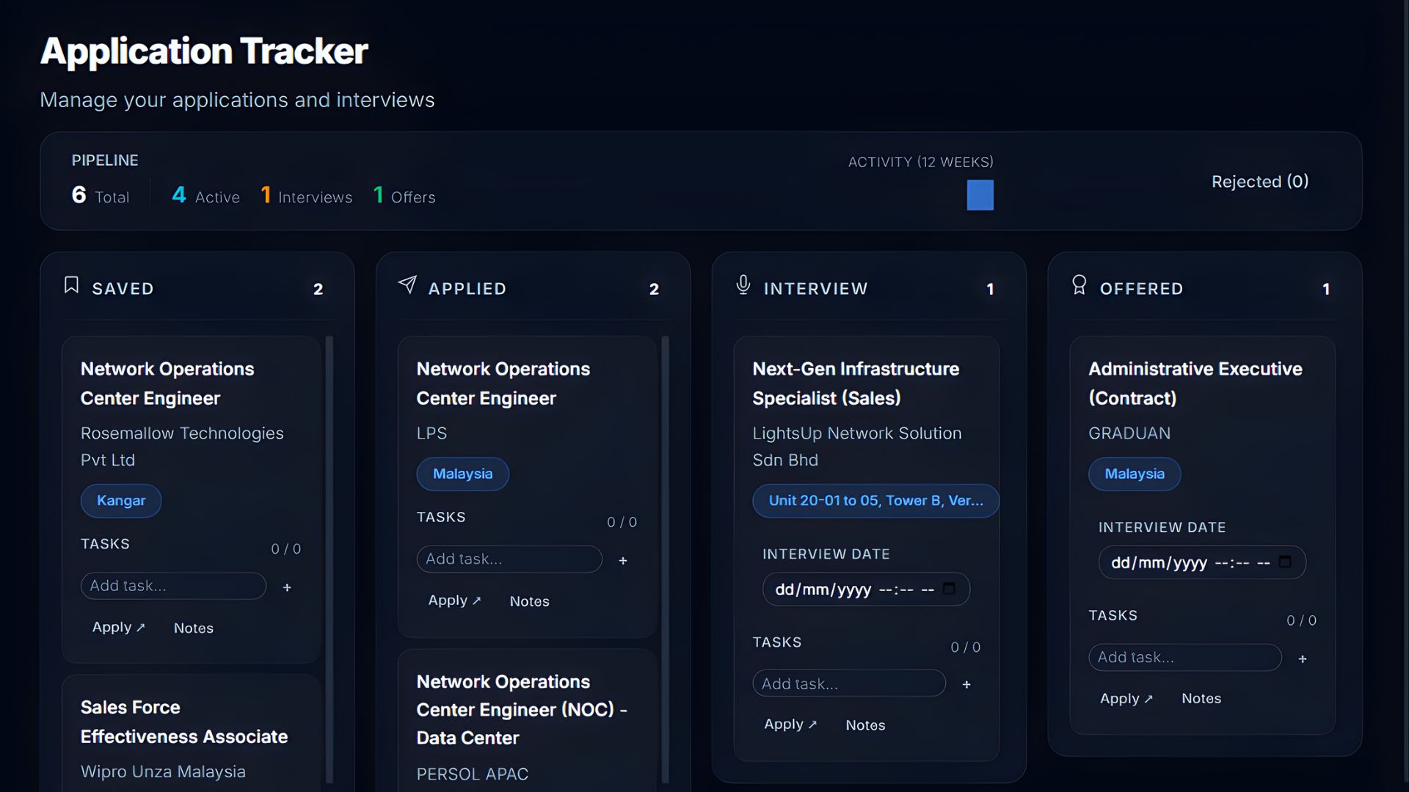Screen dimensions: 1409x792
Task: Open Apply link on LPS card
Action: [x=454, y=601]
